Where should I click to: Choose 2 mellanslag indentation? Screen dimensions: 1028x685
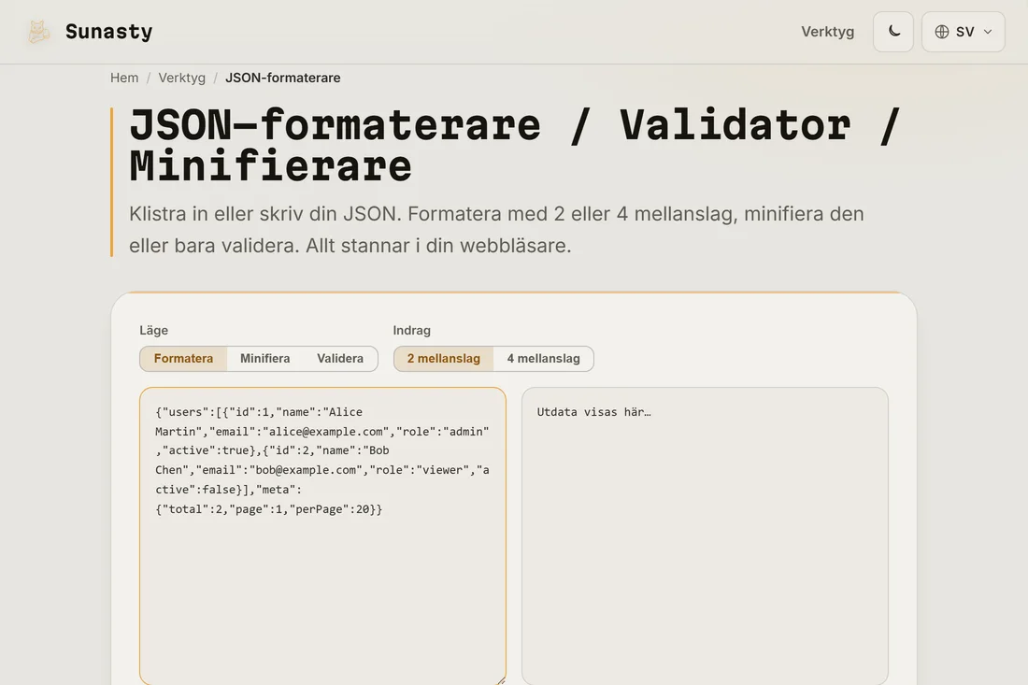(x=444, y=359)
